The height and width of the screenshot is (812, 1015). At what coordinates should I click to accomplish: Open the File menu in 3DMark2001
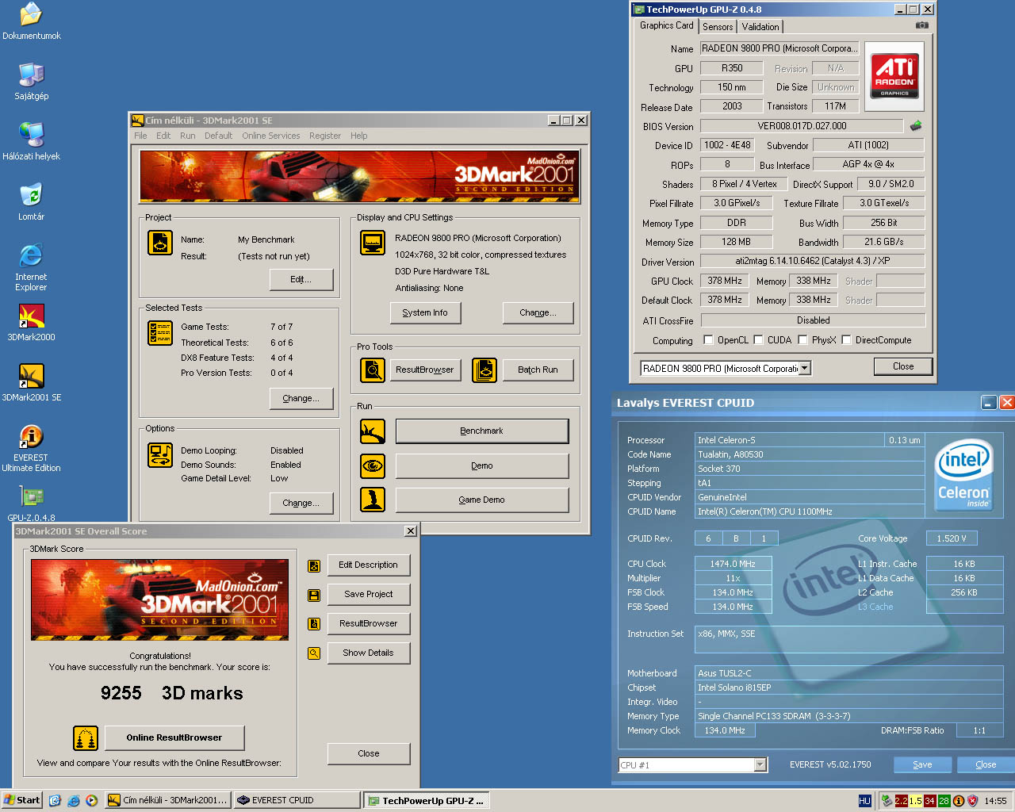pos(140,136)
